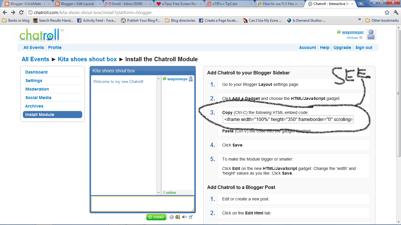Open chat settings gear icon
Viewport: 401px width, 225px height.
click(171, 217)
